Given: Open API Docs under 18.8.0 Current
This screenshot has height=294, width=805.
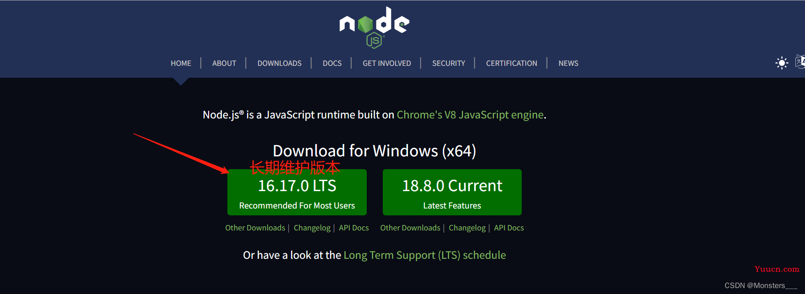Looking at the screenshot, I should point(509,228).
